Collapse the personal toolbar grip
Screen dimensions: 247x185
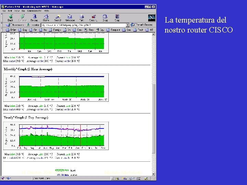(2, 30)
